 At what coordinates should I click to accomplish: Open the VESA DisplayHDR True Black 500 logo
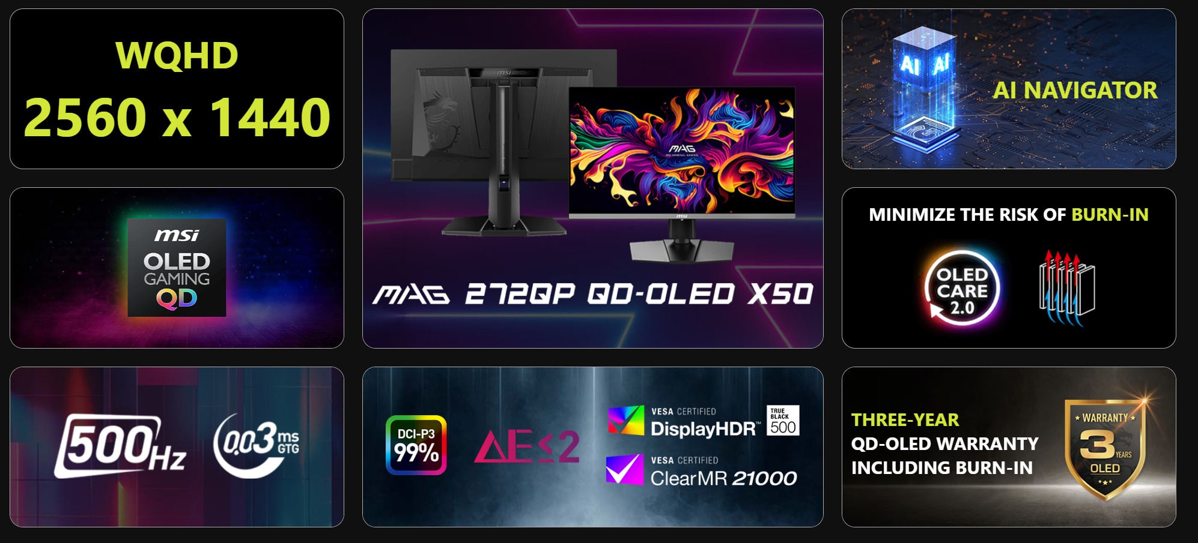(x=703, y=421)
